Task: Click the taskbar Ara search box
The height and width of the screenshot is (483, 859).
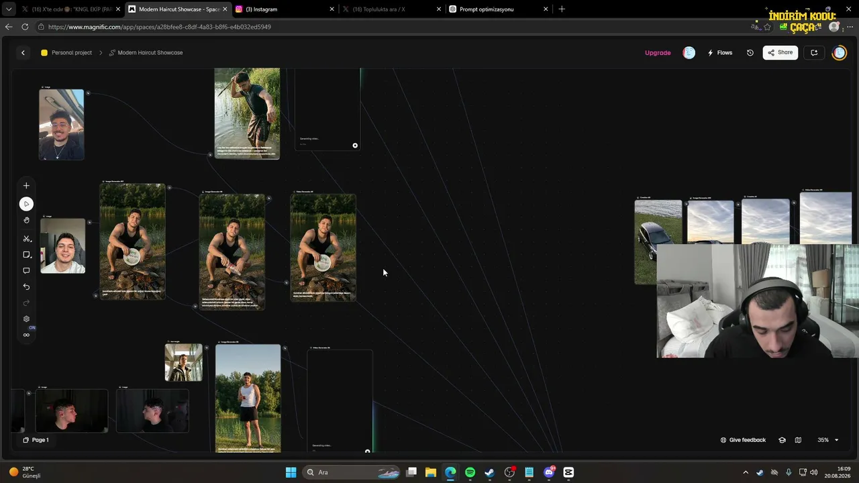Action: click(351, 472)
